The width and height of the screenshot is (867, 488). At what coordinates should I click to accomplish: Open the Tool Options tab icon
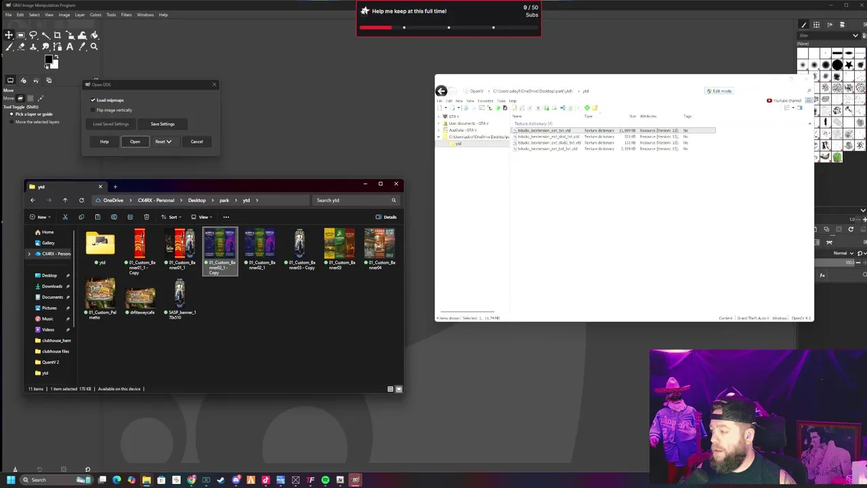(x=10, y=81)
